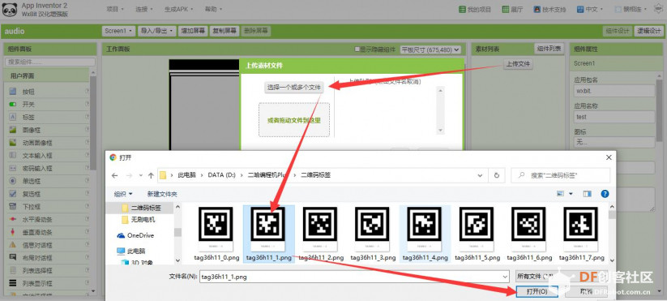Open the 帮助 menu

point(213,10)
